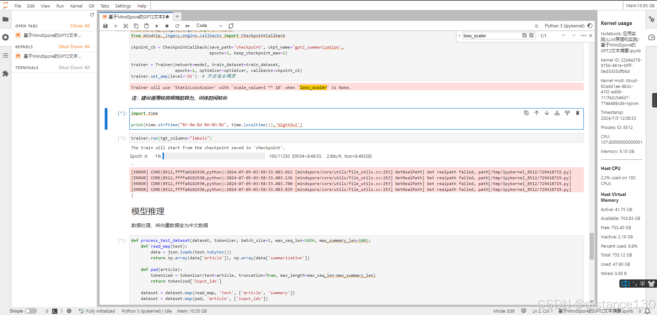Viewport: 657px width, 315px height.
Task: Open the running terminals and kernels sidebar icon
Action: (5, 37)
